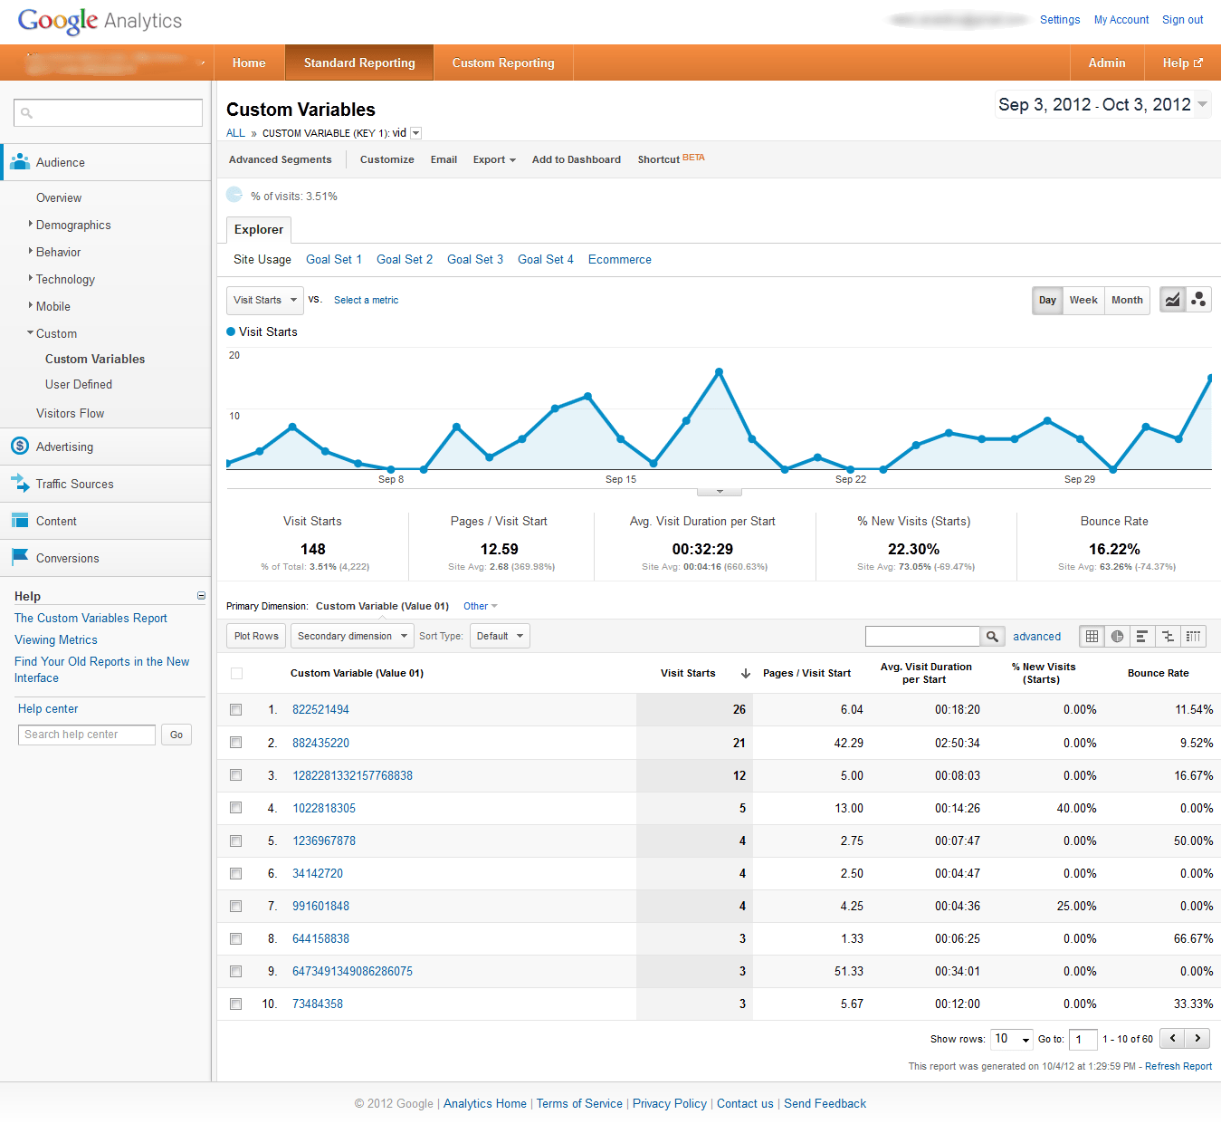The image size is (1221, 1124).
Task: Open the Show rows dropdown
Action: pyautogui.click(x=1012, y=1039)
